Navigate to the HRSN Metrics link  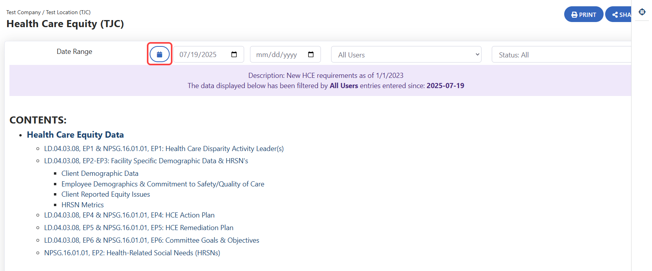[83, 205]
